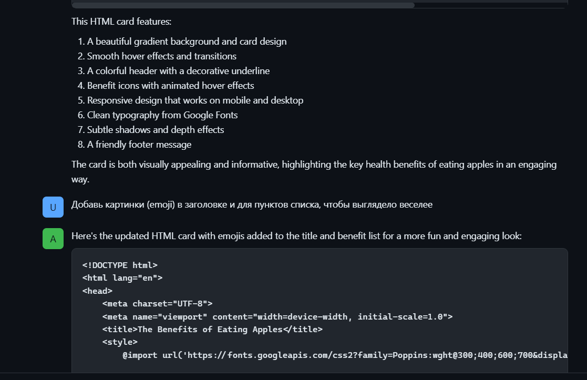
Task: Click the meta viewport line in the code block
Action: pos(277,317)
